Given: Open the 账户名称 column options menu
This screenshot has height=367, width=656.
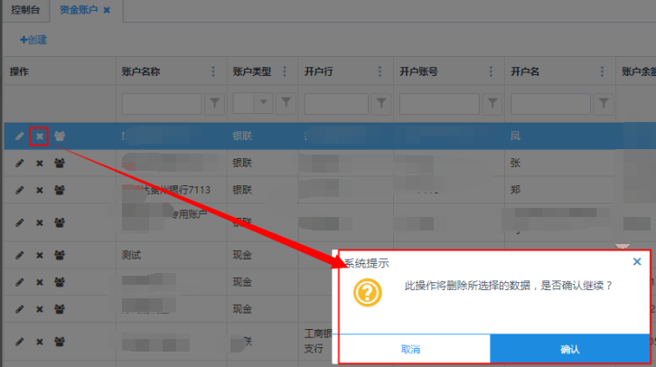Looking at the screenshot, I should 214,72.
